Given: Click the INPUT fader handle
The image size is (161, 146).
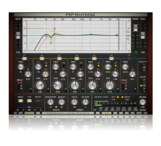Looking at the screenshot, I should pos(18,35).
